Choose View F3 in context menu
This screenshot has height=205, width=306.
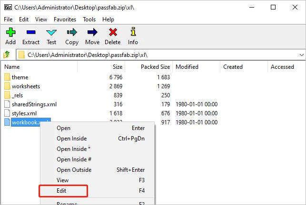(98, 180)
